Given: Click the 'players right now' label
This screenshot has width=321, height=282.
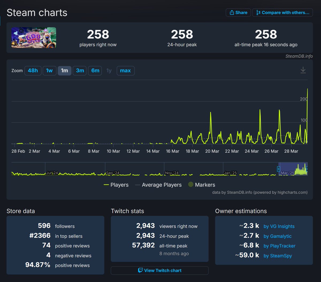Looking at the screenshot, I should click(x=98, y=45).
